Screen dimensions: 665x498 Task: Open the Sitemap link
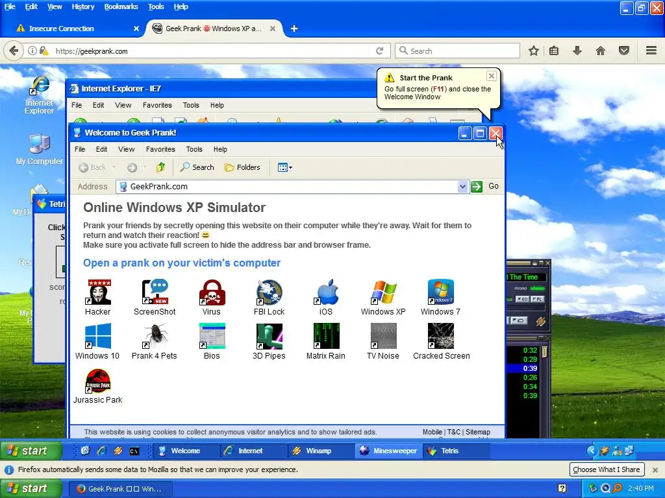coord(477,432)
